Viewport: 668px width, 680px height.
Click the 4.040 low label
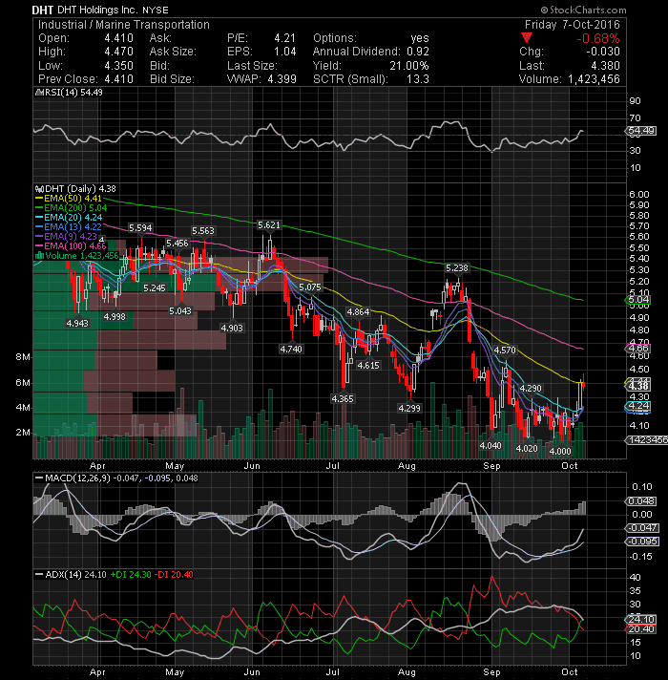tap(491, 445)
